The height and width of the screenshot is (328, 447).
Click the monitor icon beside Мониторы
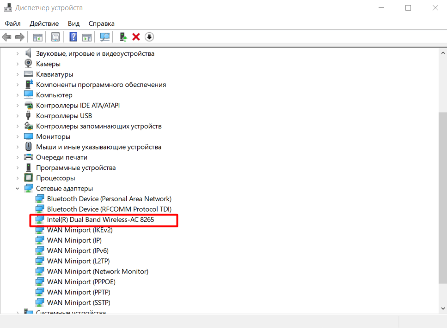pyautogui.click(x=29, y=136)
